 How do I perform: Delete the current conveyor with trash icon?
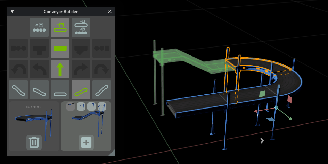pos(34,143)
